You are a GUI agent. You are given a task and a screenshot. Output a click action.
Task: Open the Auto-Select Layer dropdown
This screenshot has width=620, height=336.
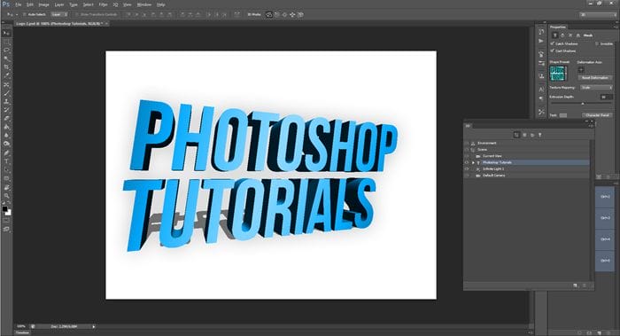59,15
